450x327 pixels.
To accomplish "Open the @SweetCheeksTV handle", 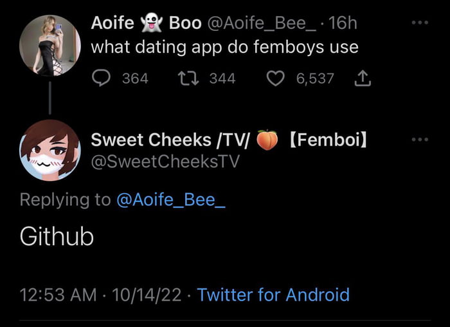I will pyautogui.click(x=165, y=162).
